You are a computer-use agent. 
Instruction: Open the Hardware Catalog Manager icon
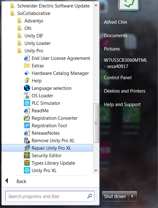[27, 73]
